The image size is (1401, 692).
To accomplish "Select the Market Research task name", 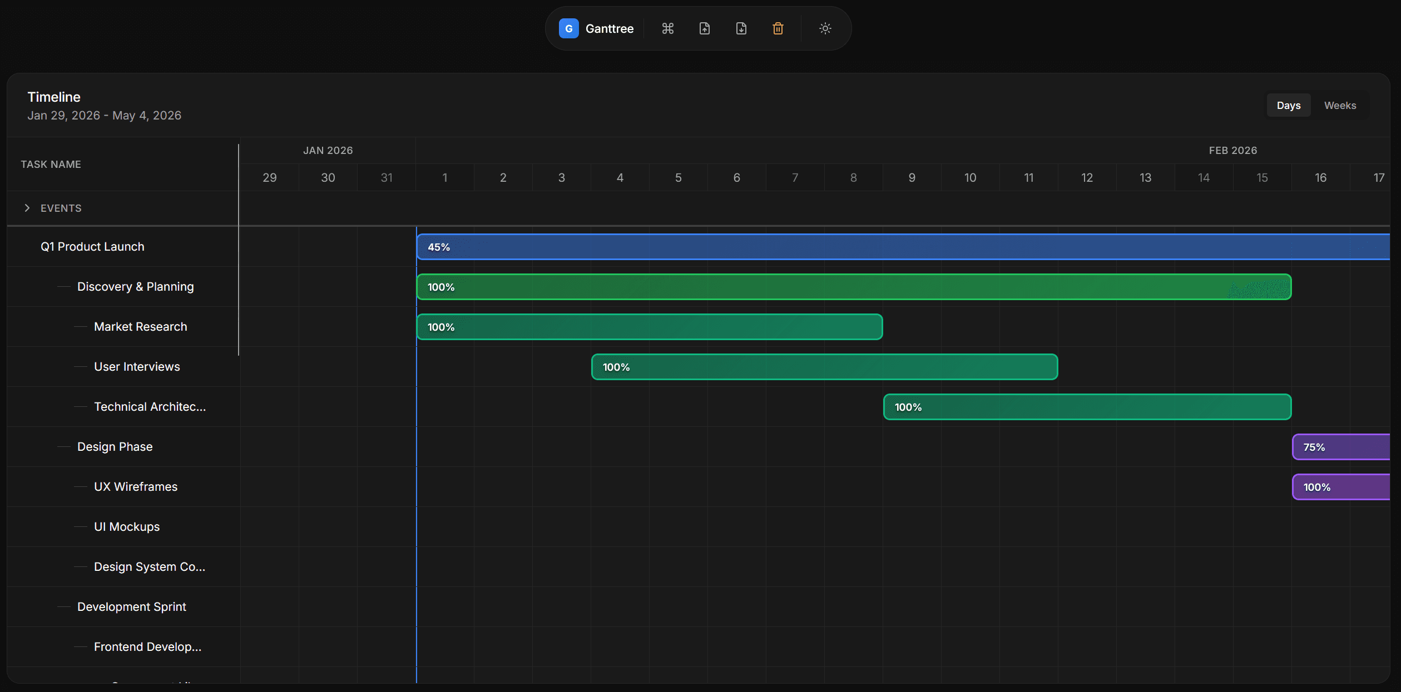I will pos(140,326).
